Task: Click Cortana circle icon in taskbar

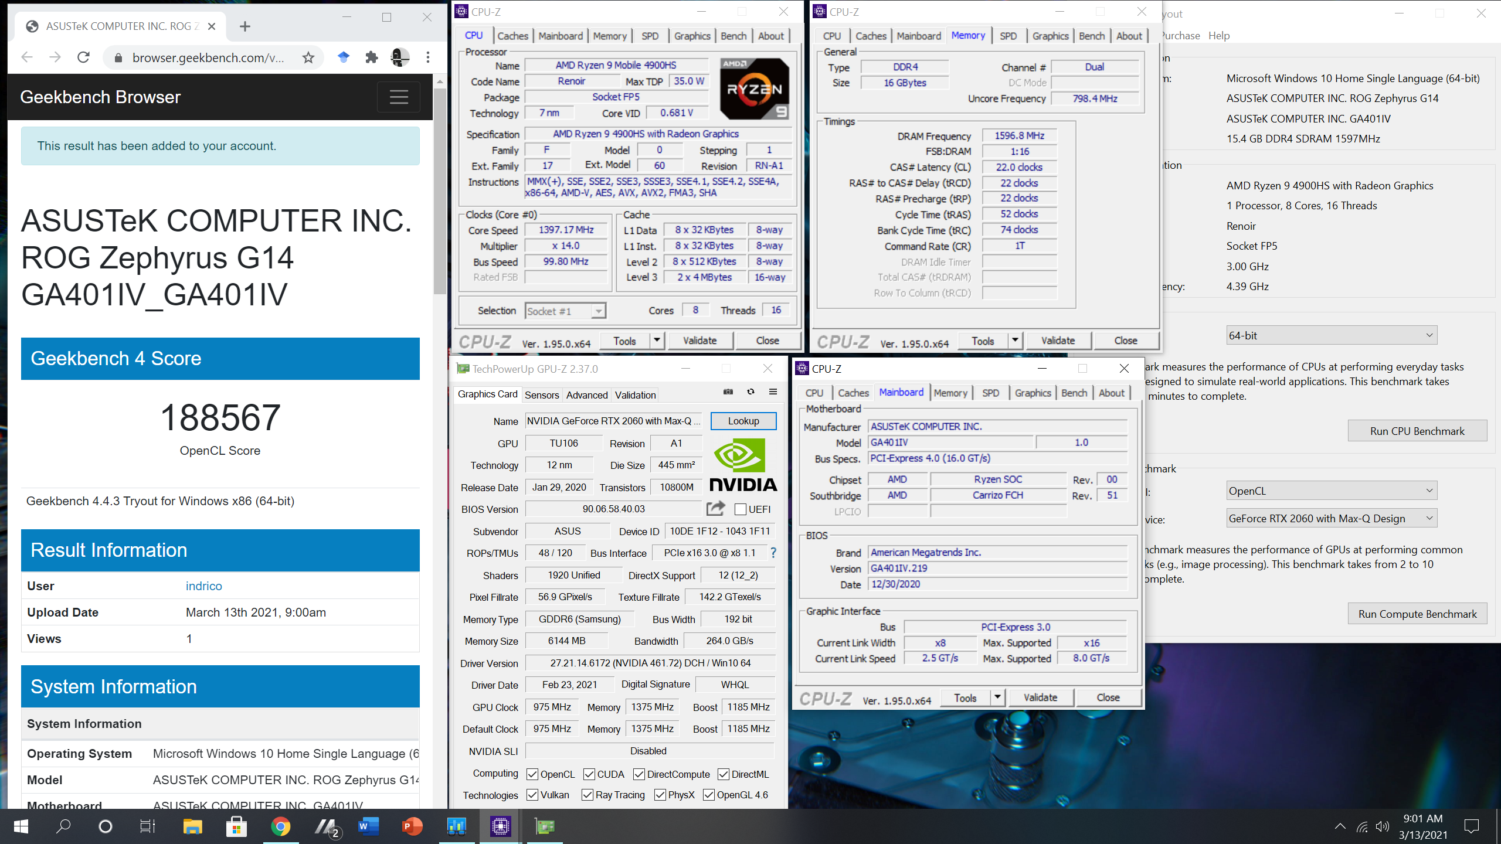Action: pyautogui.click(x=106, y=826)
